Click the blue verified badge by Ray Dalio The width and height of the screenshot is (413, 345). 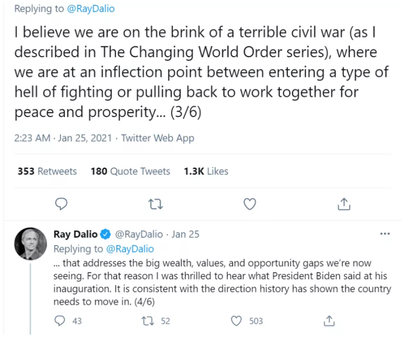106,234
